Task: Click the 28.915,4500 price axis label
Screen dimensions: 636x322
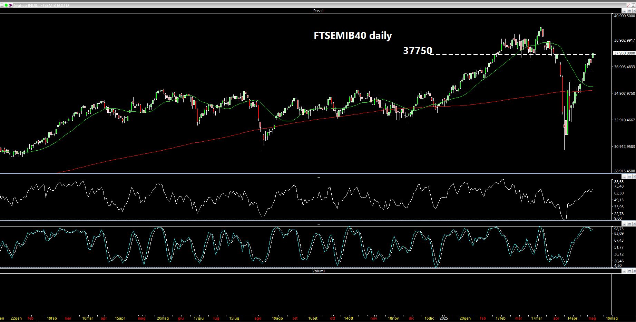Action: point(624,171)
